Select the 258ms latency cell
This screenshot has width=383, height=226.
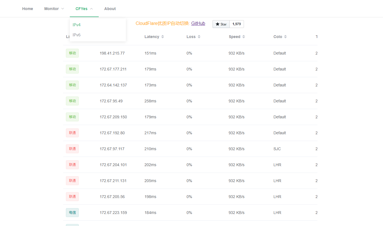tap(150, 101)
